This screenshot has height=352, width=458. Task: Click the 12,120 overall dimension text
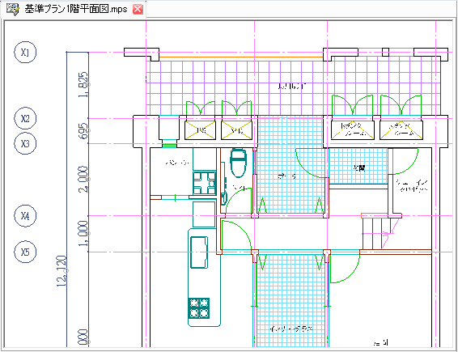click(x=62, y=271)
